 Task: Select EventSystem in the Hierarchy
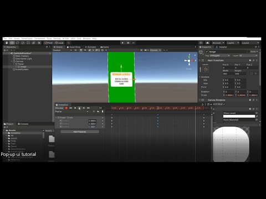pyautogui.click(x=22, y=70)
